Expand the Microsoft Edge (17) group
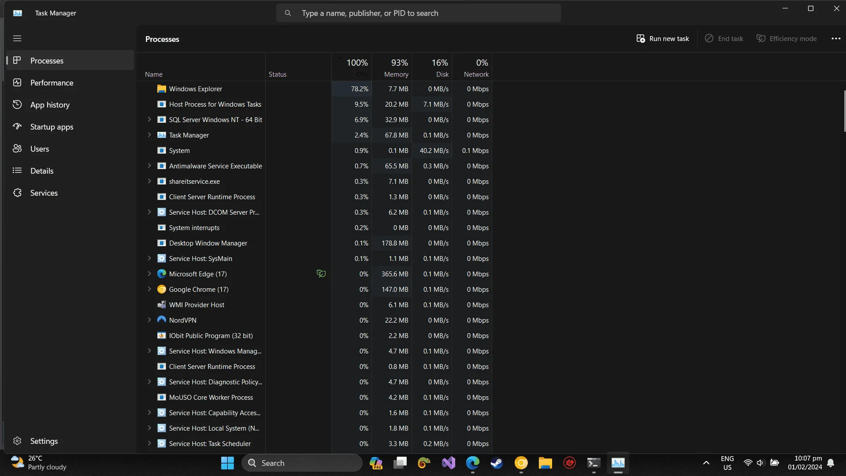 click(x=149, y=274)
